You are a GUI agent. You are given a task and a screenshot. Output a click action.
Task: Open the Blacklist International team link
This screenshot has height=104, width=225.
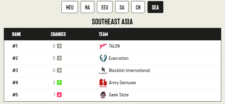(x=129, y=70)
